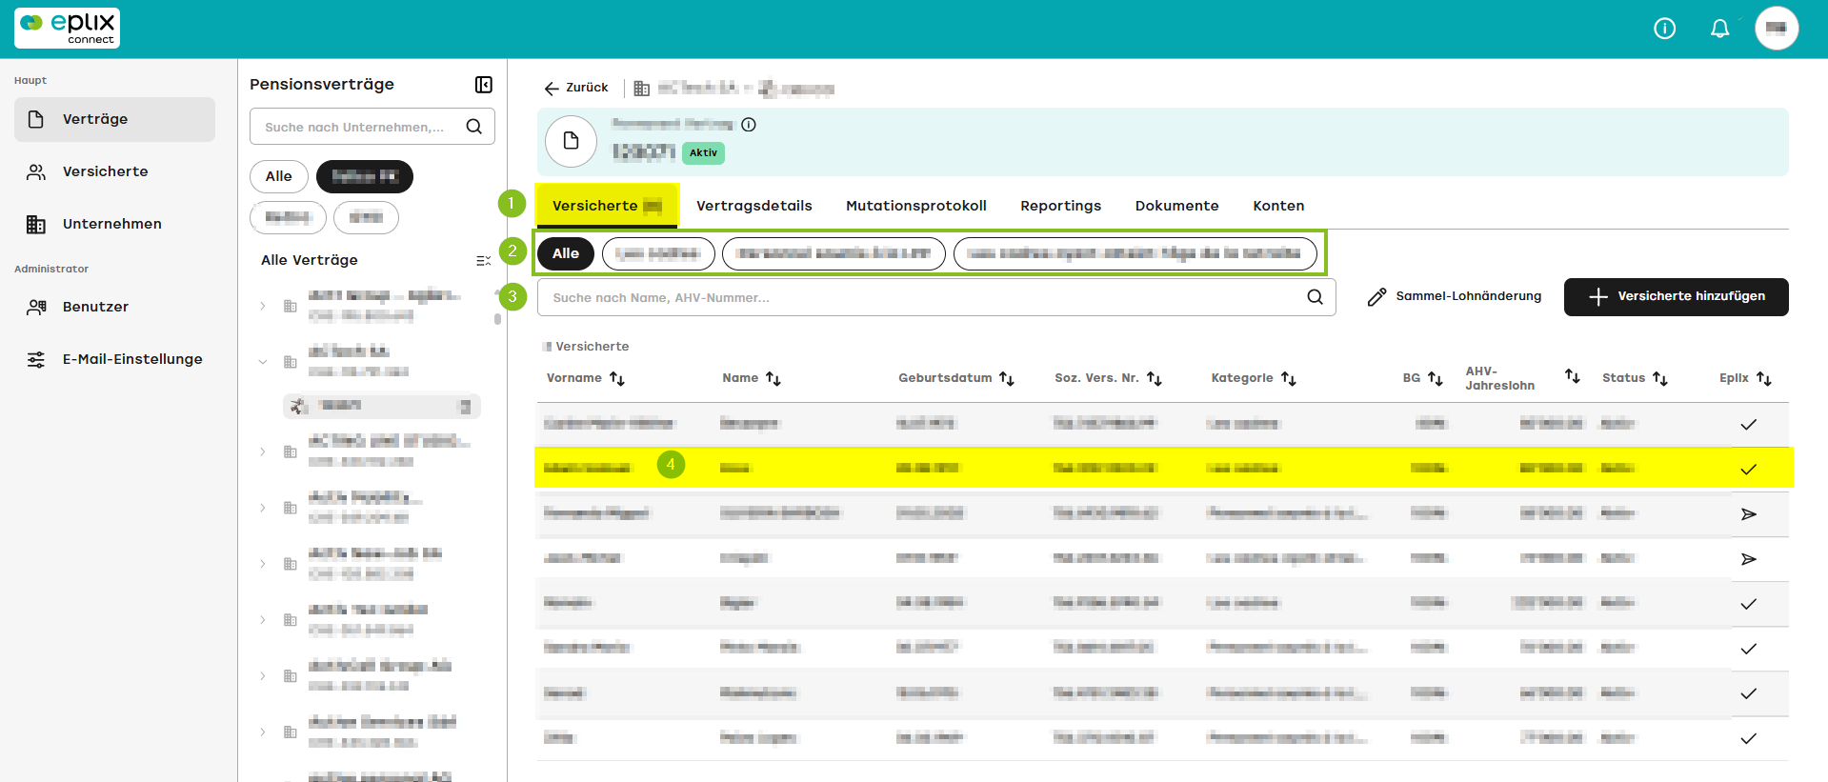Click the insured search magnifier icon
The width and height of the screenshot is (1828, 782).
(x=1316, y=297)
